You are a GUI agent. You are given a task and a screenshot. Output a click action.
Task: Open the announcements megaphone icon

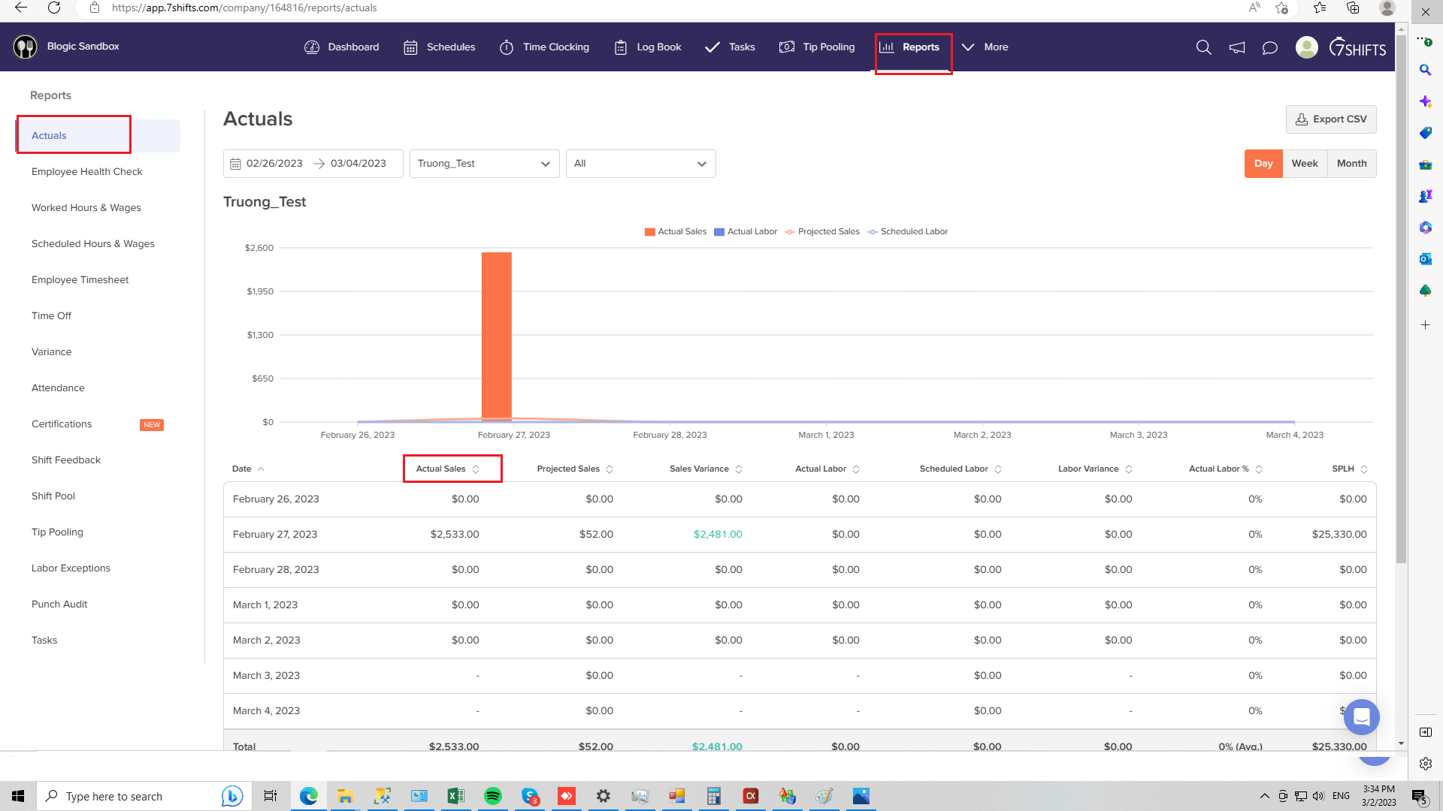[1236, 47]
